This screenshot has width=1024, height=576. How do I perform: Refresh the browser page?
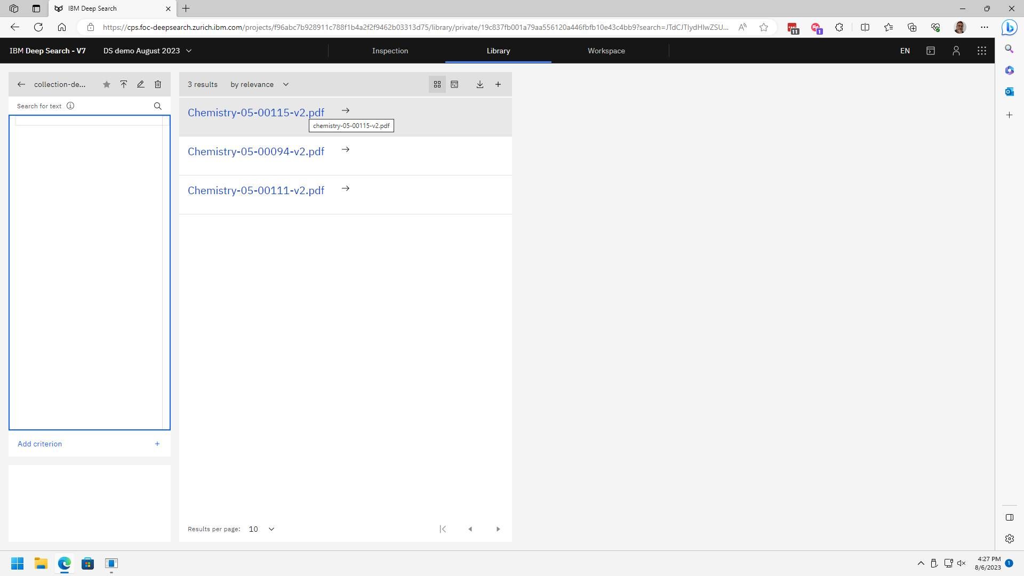(38, 27)
